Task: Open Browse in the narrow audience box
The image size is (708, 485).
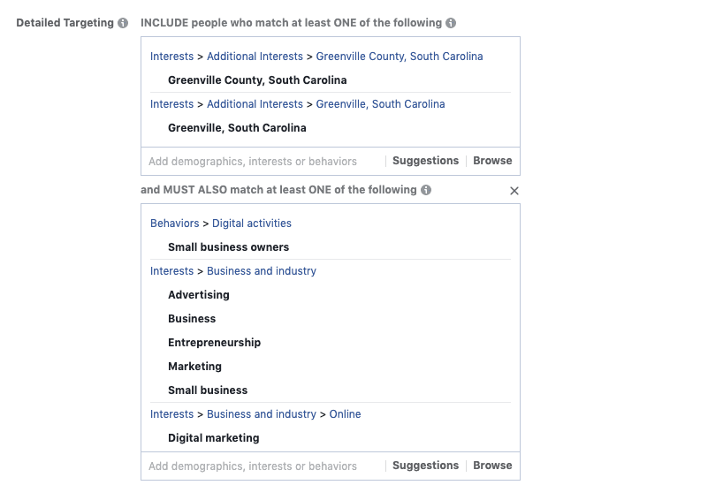Action: click(x=492, y=466)
